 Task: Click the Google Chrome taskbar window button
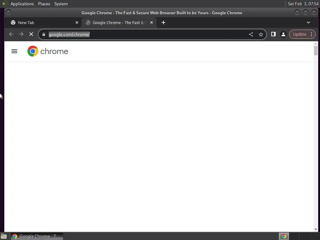click(37, 236)
